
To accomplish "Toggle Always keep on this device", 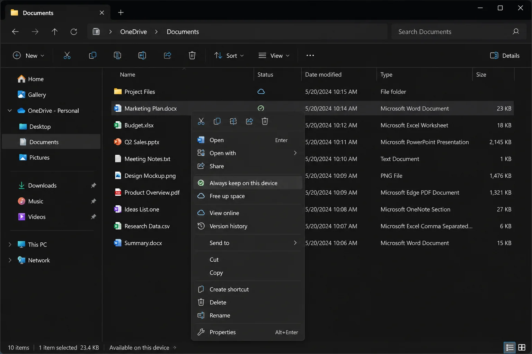I will click(248, 183).
